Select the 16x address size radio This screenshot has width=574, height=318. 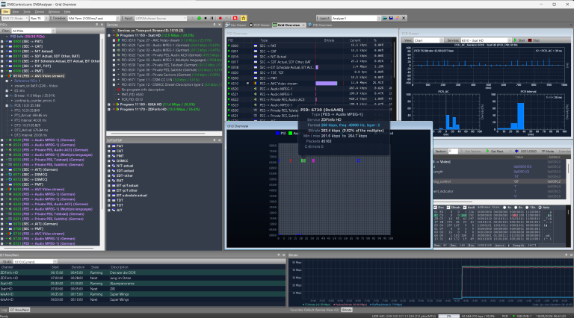(x=527, y=208)
